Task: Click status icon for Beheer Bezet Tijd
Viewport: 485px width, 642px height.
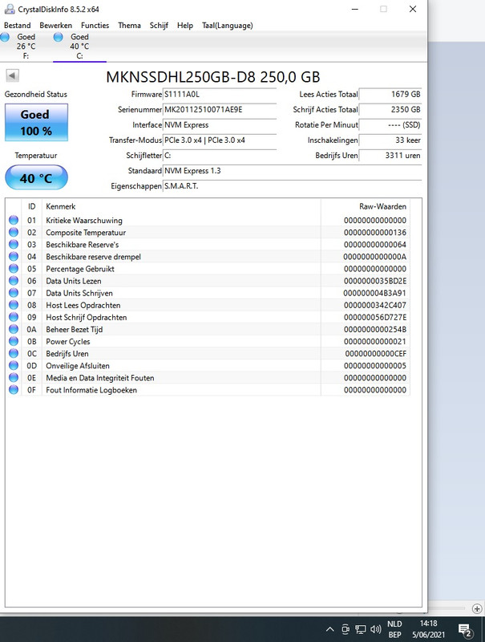Action: point(14,329)
